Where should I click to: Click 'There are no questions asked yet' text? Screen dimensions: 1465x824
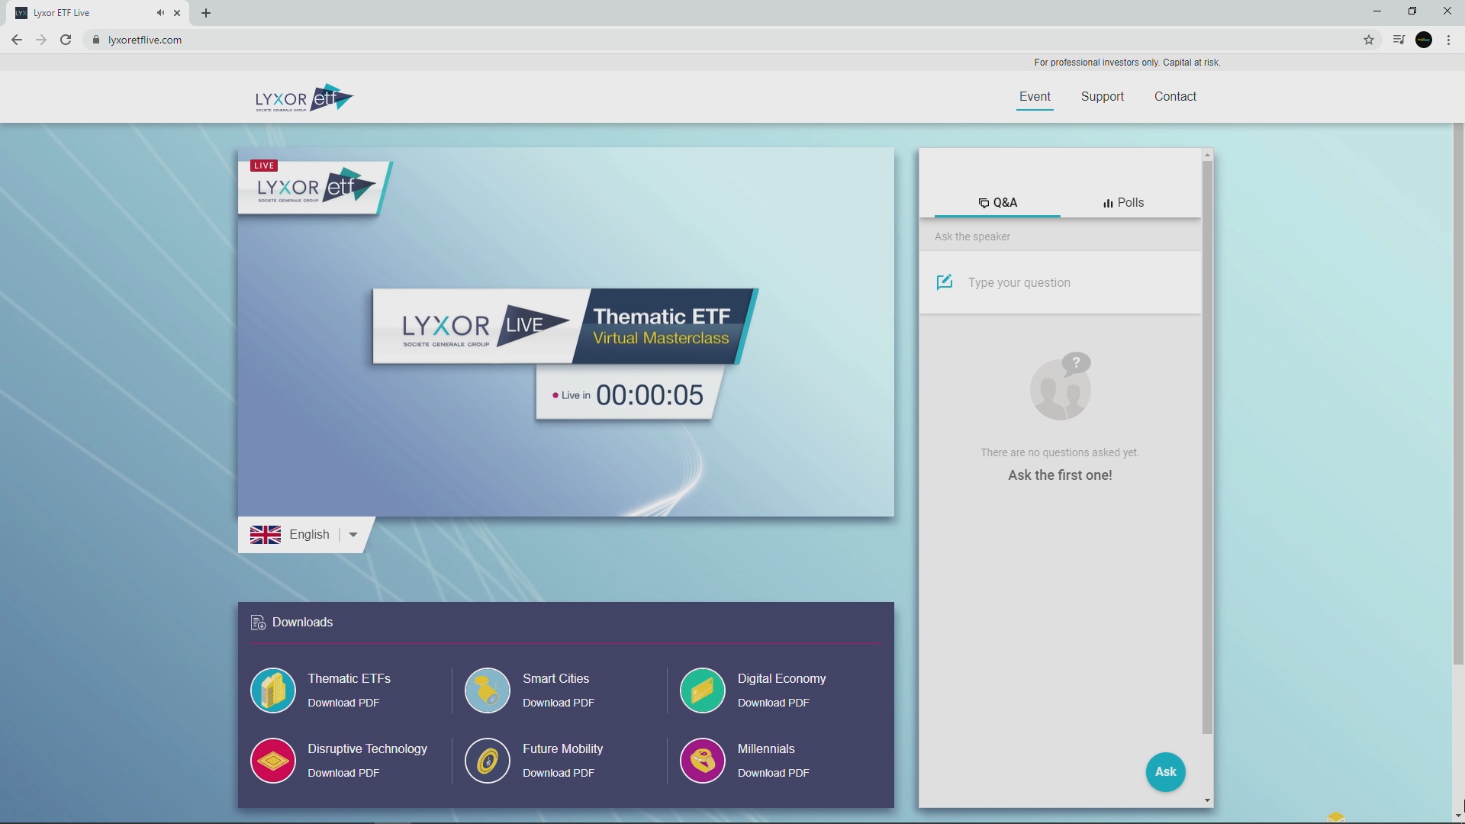tap(1060, 452)
